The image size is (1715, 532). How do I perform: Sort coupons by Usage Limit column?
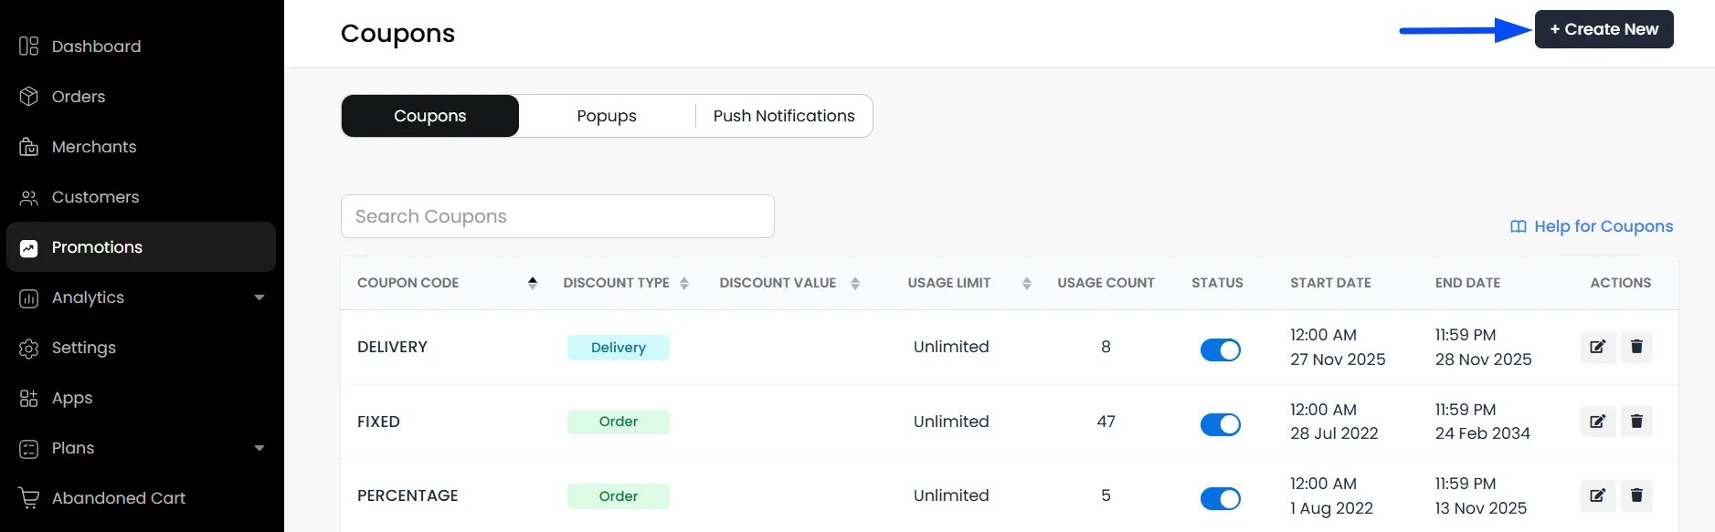point(1026,284)
